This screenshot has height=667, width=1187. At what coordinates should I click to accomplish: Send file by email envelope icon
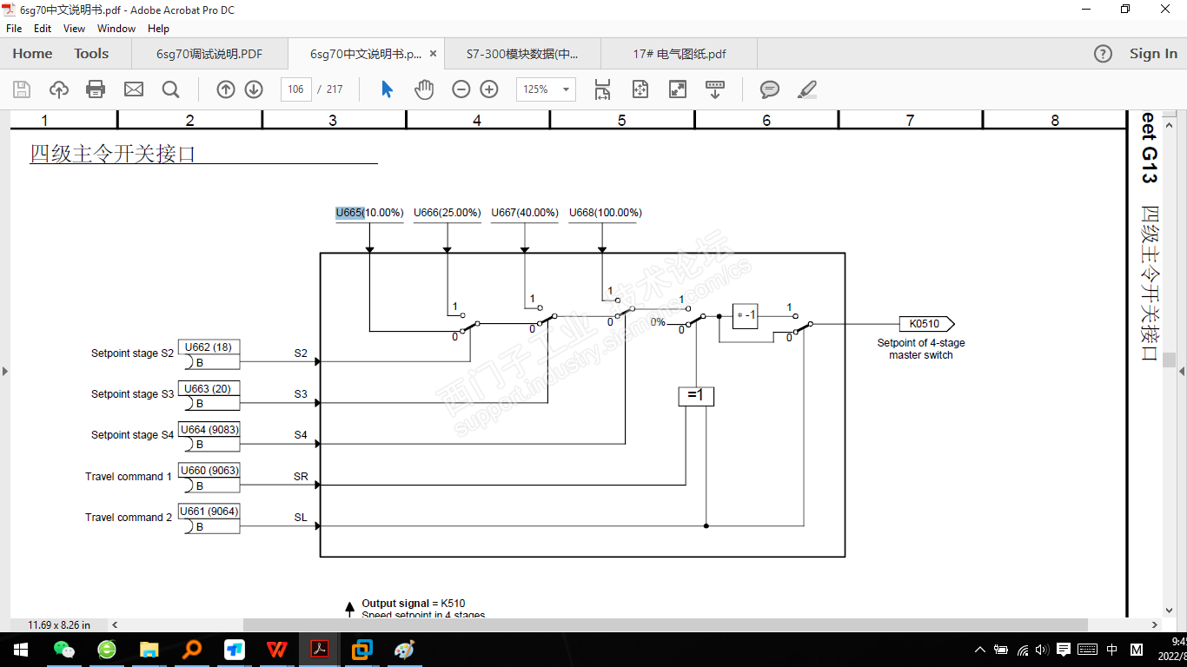[x=134, y=89]
